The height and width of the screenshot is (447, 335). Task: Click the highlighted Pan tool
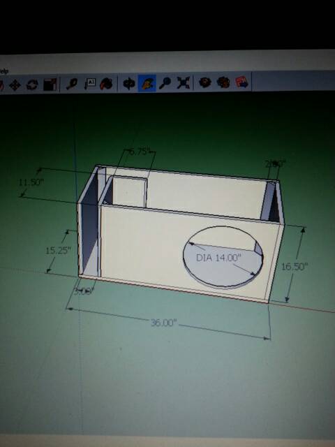[x=147, y=83]
